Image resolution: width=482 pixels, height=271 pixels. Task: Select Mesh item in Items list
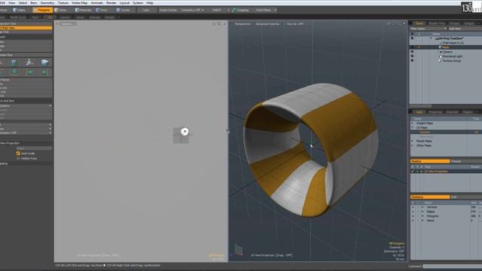coord(446,47)
